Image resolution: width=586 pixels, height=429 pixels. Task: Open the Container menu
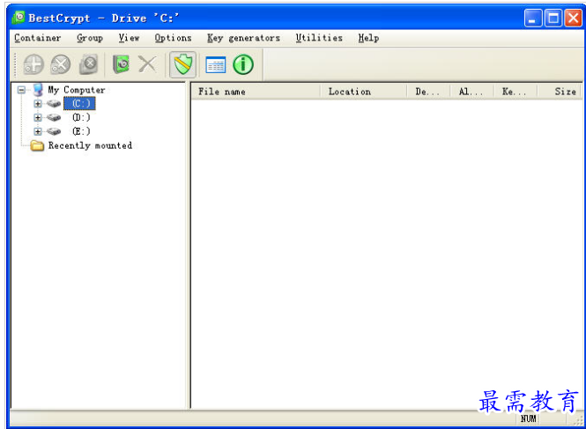tap(37, 38)
